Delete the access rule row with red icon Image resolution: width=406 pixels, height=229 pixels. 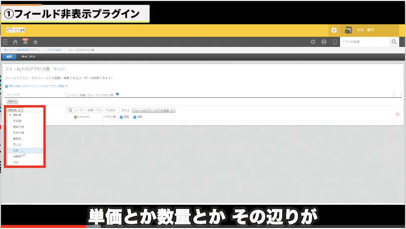397,114
